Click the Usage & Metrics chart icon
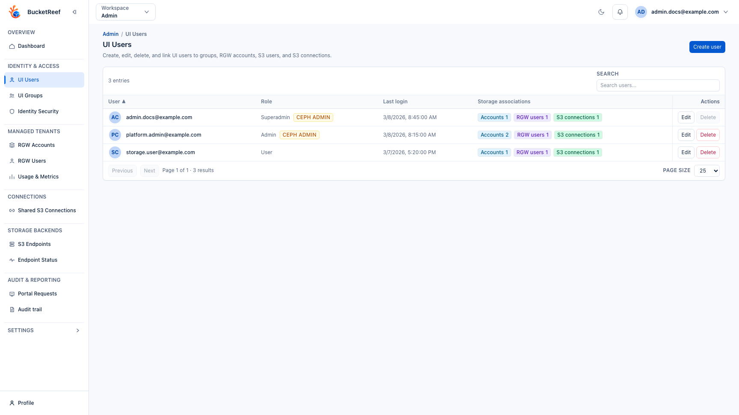739x415 pixels. point(12,177)
